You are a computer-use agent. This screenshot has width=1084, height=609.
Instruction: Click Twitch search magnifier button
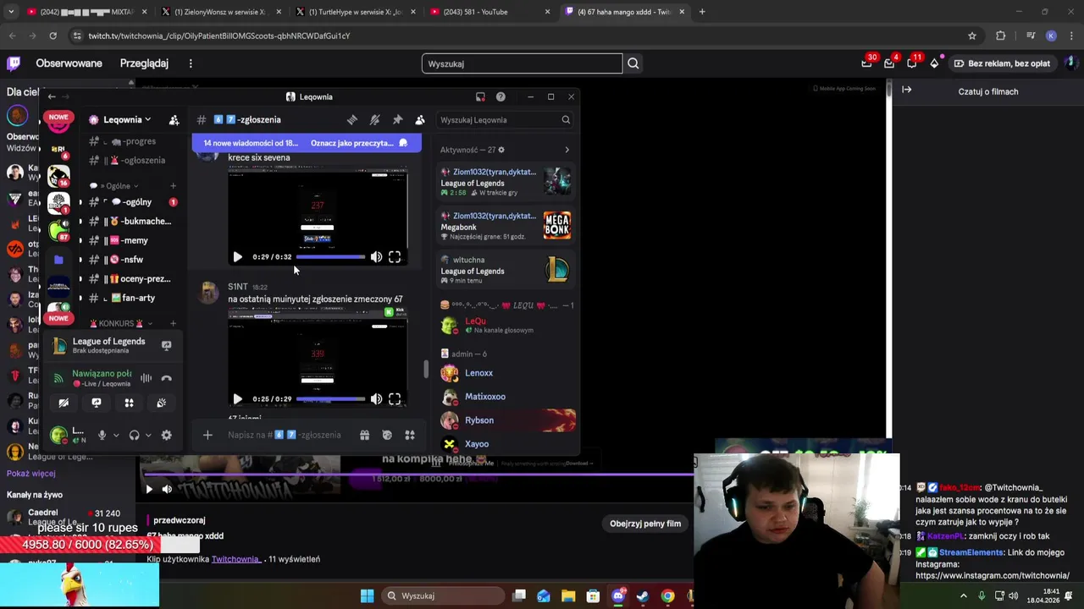click(x=633, y=63)
